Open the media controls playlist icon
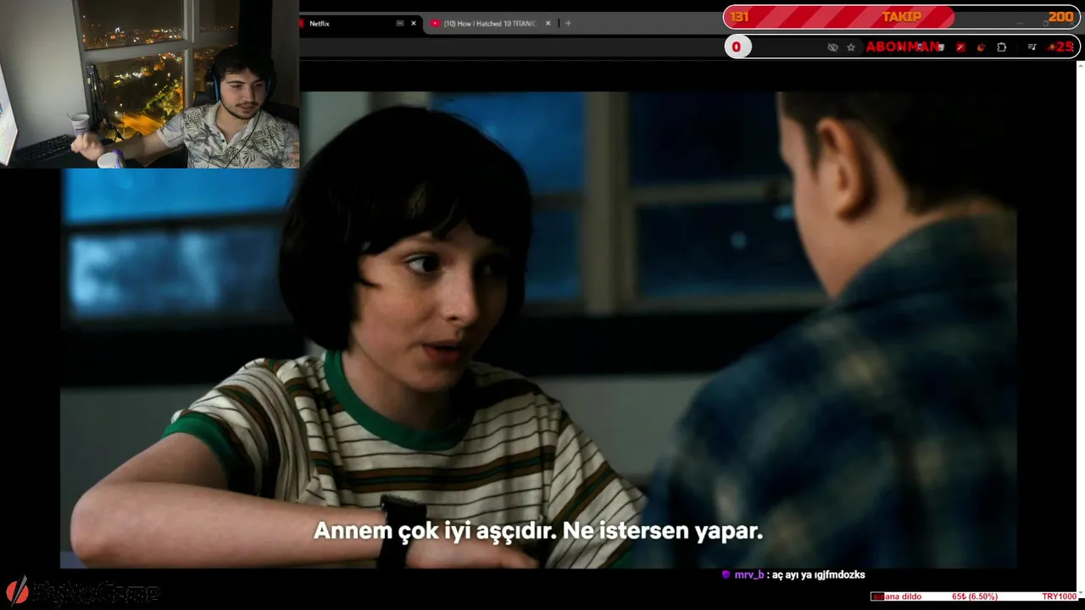1085x610 pixels. (x=1032, y=47)
